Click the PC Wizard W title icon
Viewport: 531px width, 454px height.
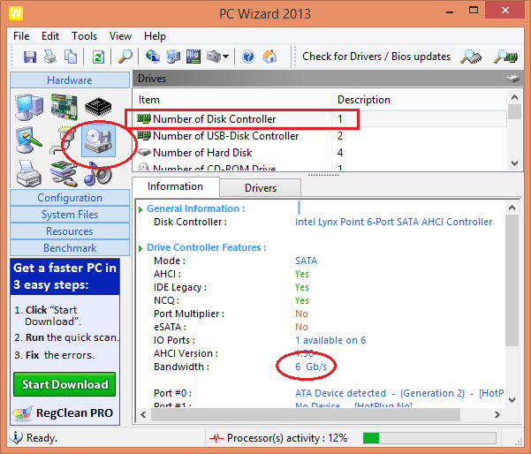16,13
